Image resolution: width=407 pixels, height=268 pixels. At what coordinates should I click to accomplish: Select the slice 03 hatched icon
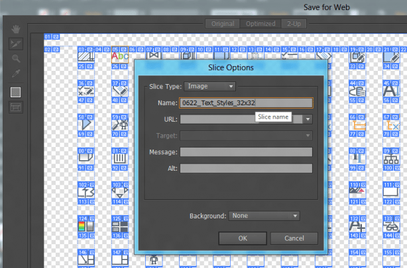coord(86,56)
